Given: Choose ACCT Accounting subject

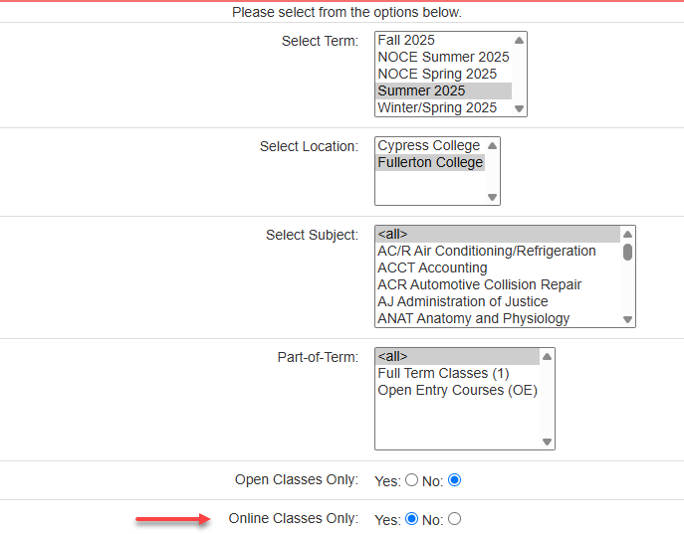Looking at the screenshot, I should (x=498, y=267).
